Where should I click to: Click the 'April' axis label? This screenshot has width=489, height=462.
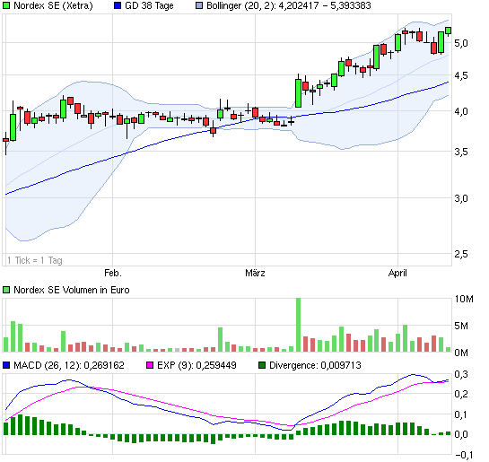(x=397, y=273)
